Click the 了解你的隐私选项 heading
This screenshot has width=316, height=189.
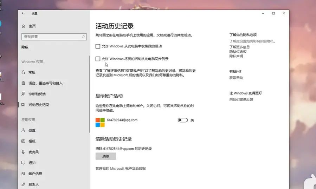[x=243, y=35]
